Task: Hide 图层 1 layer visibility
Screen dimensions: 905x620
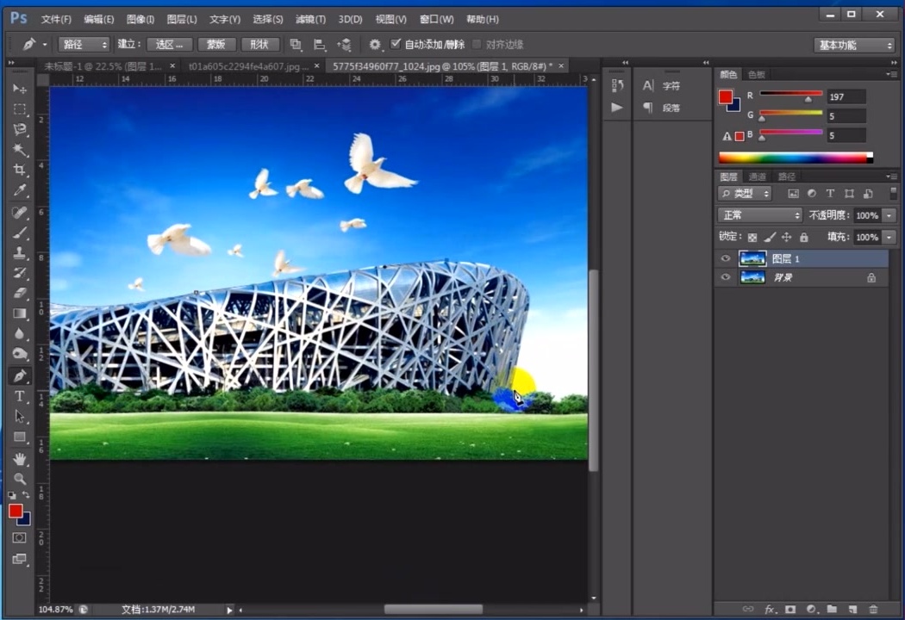Action: 726,258
